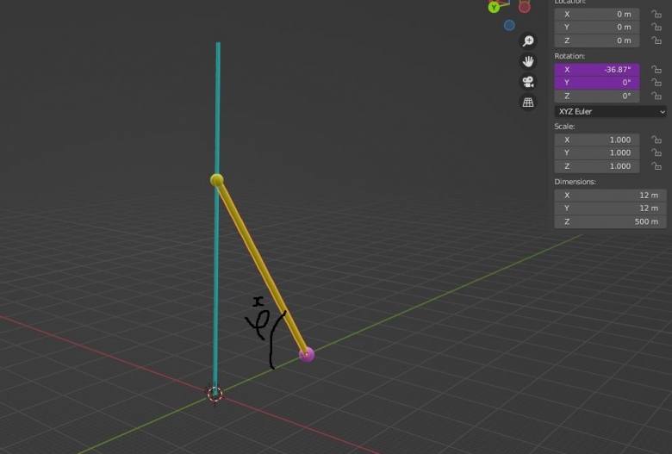
Task: Click the Scale Y value field
Action: [597, 152]
